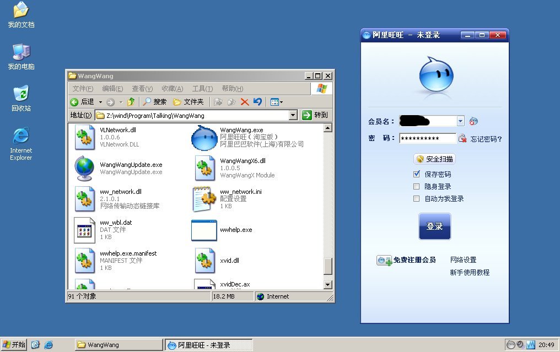Viewport: 560px width, 352px height.
Task: Toggle the 文件夹 folders pane button
Action: tap(188, 102)
